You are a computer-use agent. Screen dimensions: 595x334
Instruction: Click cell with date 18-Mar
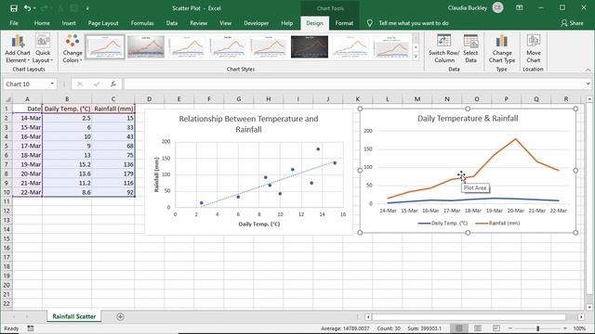pyautogui.click(x=27, y=155)
